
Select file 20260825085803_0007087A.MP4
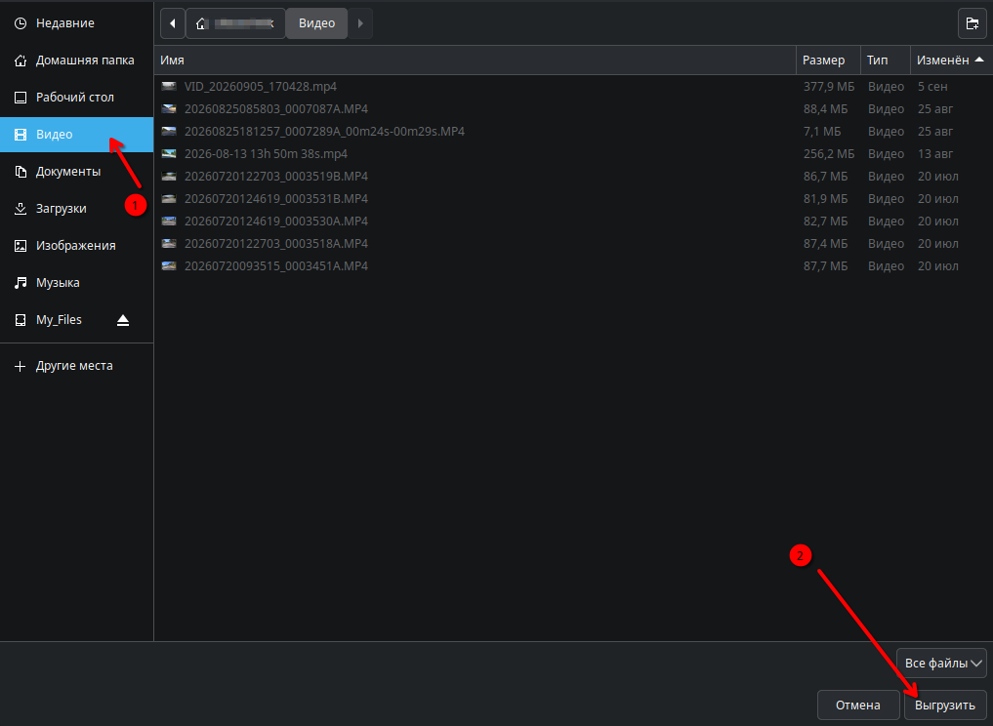point(573,109)
